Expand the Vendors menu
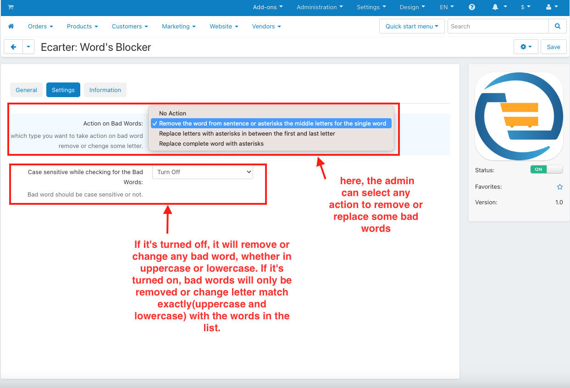 [x=266, y=26]
